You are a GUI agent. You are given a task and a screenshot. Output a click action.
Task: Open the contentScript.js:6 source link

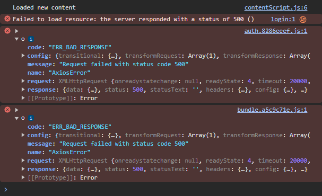click(276, 7)
